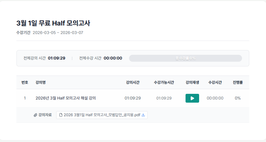
Task: Click the 수강기간 date range text
Action: click(58, 32)
